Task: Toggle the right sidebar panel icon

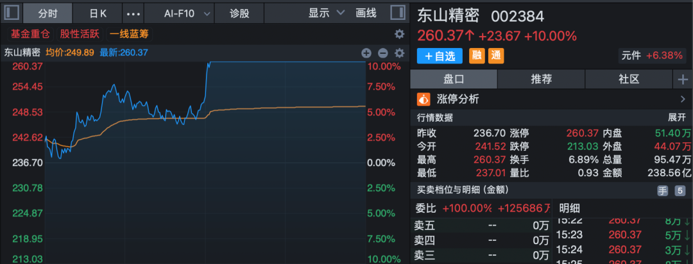Action: coord(398,13)
